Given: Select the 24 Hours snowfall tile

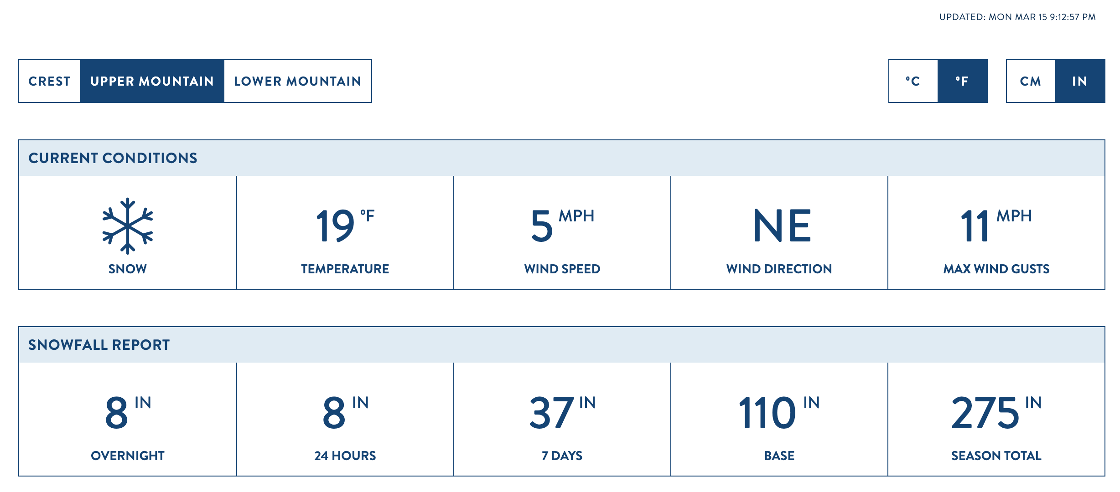Looking at the screenshot, I should coord(345,419).
